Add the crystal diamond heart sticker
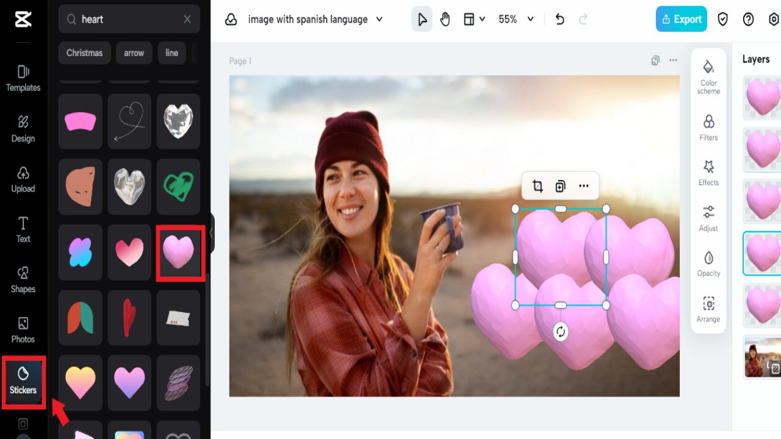 pyautogui.click(x=178, y=121)
